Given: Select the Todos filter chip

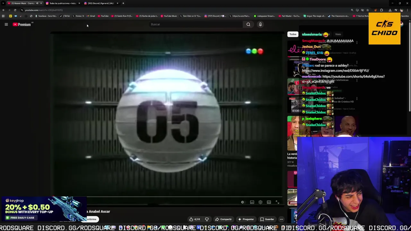Looking at the screenshot, I should 293,34.
